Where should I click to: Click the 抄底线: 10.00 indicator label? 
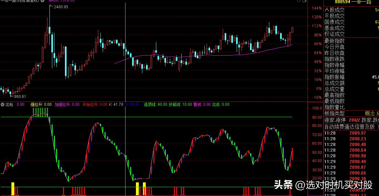[180, 104]
